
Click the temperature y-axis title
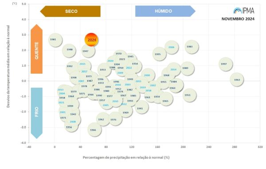[8, 66]
